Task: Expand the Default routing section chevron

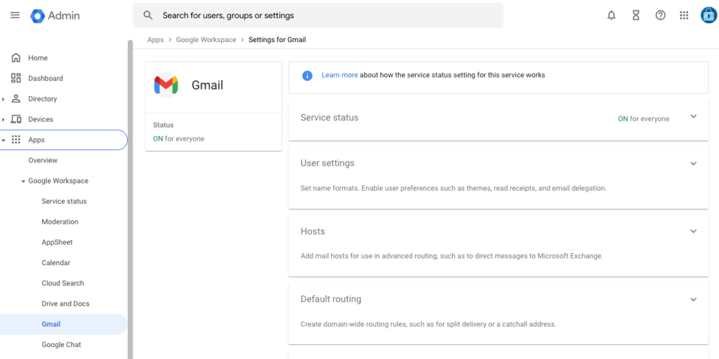Action: 693,299
